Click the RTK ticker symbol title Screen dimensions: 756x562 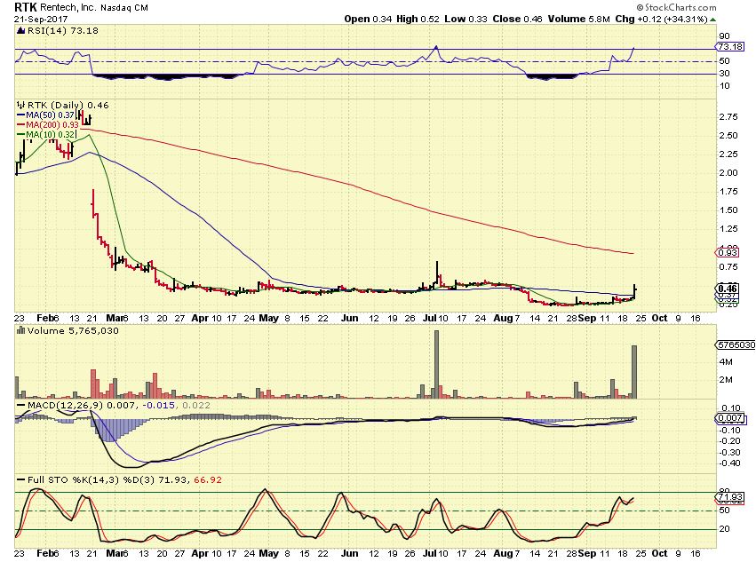(x=26, y=7)
